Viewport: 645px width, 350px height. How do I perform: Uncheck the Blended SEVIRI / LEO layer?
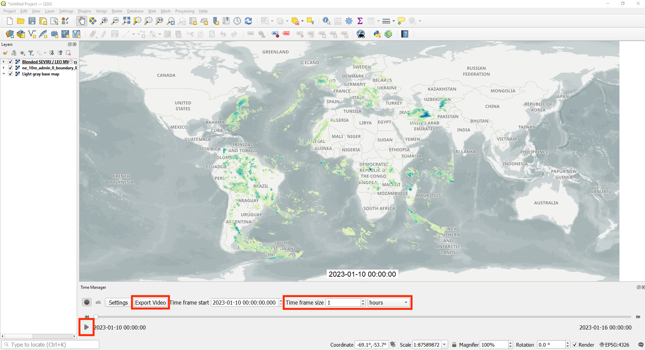point(10,62)
